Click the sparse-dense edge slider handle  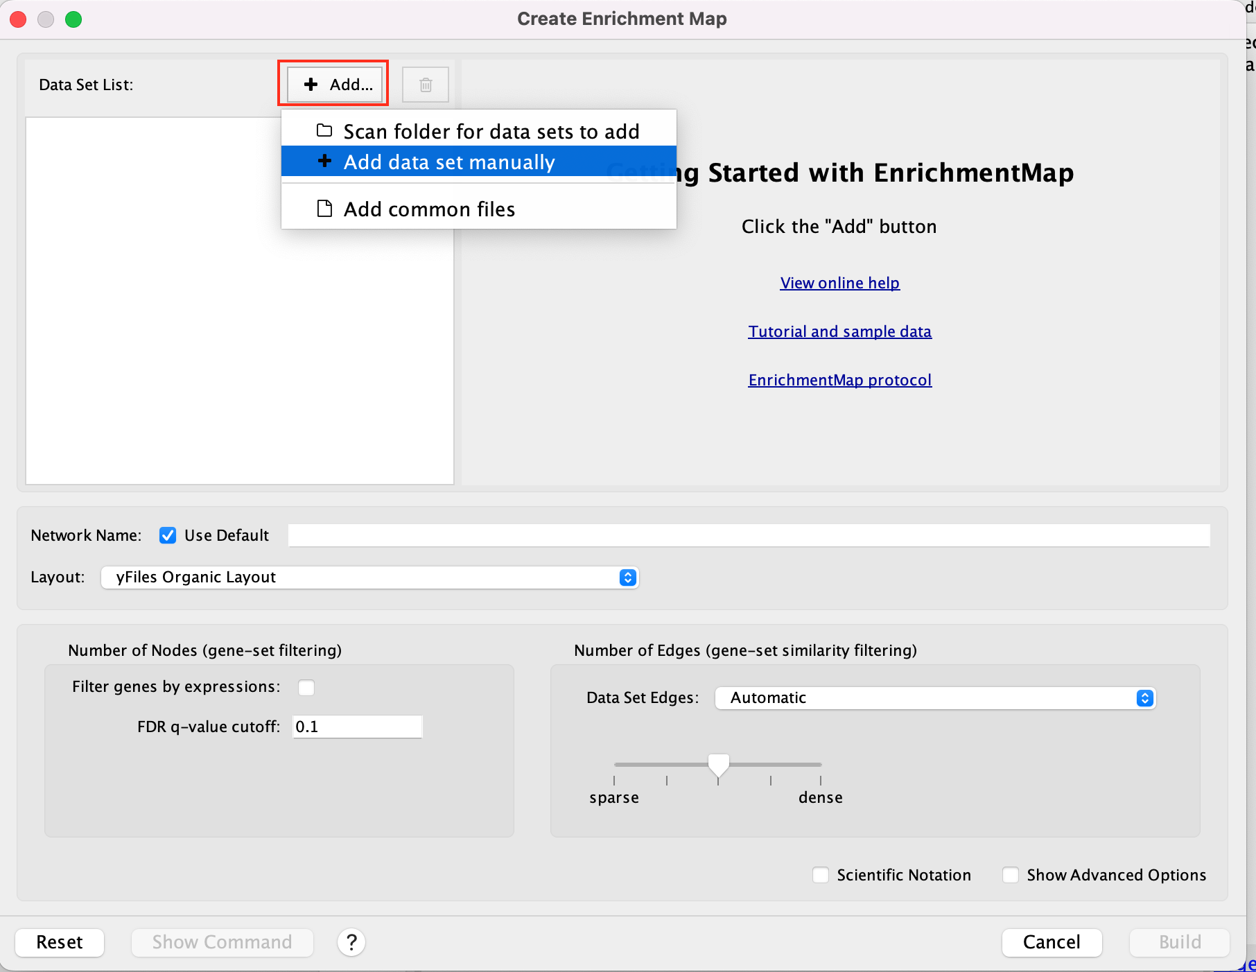(x=719, y=765)
